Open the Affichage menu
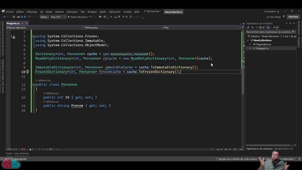The height and width of the screenshot is (170, 302). pyautogui.click(x=32, y=12)
